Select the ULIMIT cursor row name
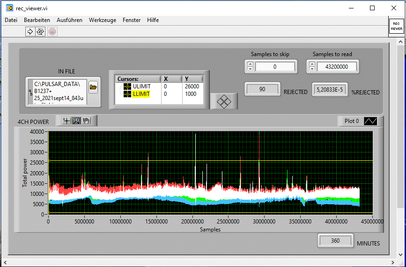 [141, 87]
